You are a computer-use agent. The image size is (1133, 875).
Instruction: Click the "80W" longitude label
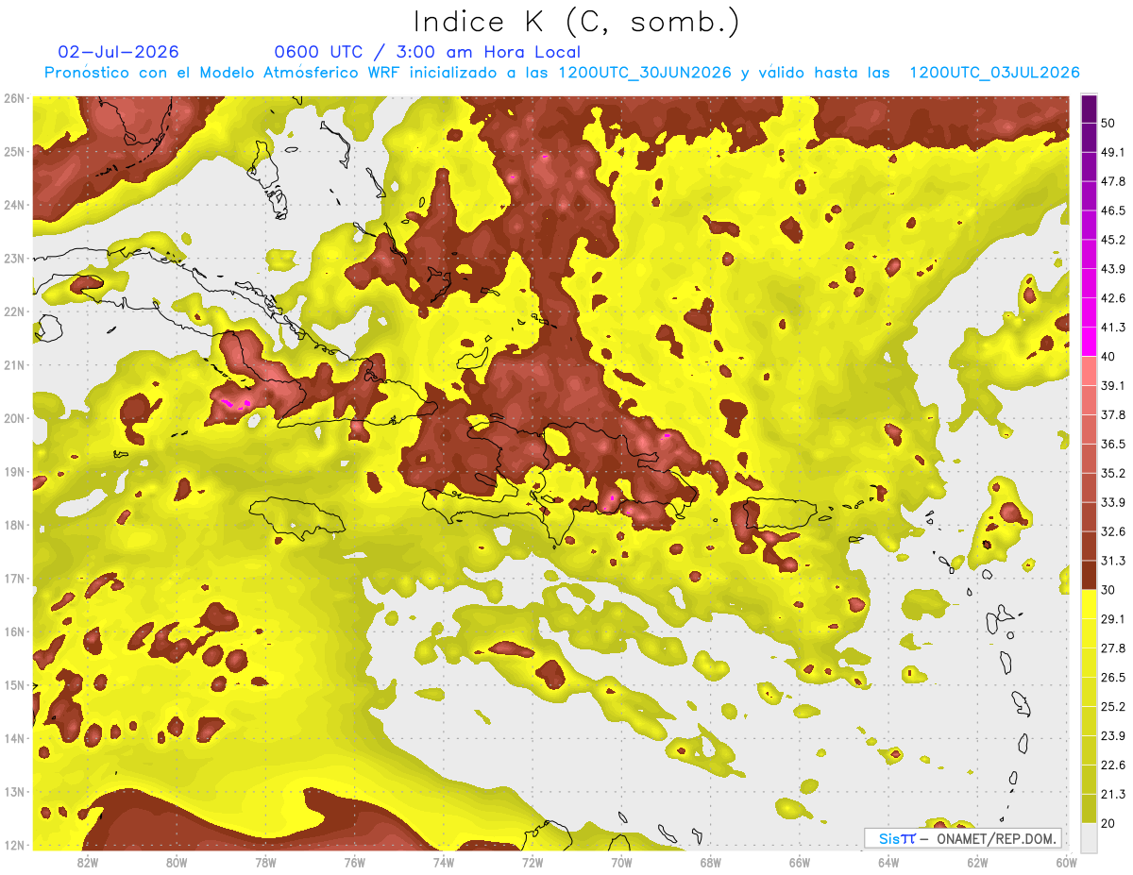(x=177, y=863)
